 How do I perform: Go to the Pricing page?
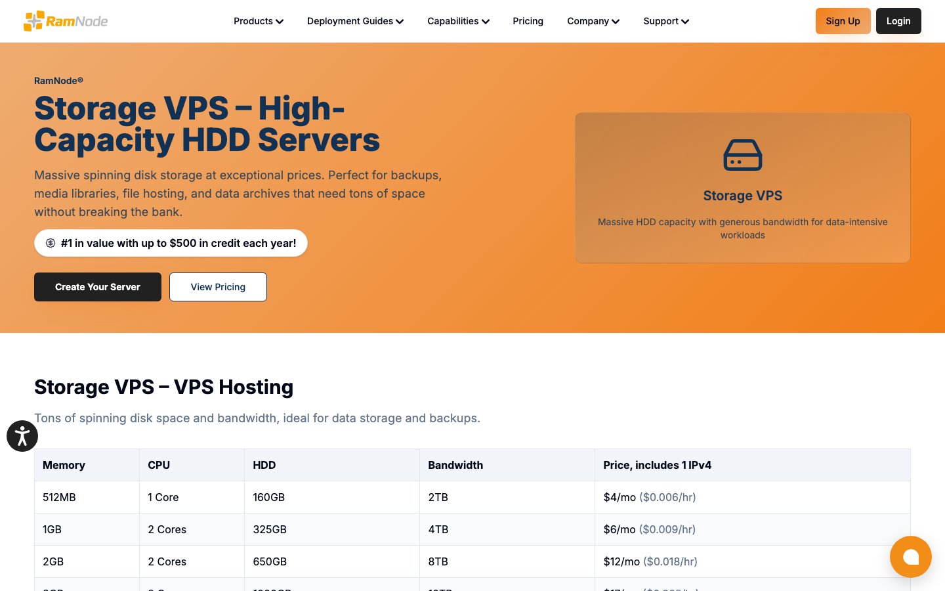(x=528, y=21)
